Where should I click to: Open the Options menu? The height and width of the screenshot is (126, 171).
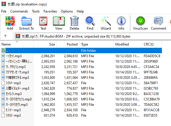click(67, 11)
